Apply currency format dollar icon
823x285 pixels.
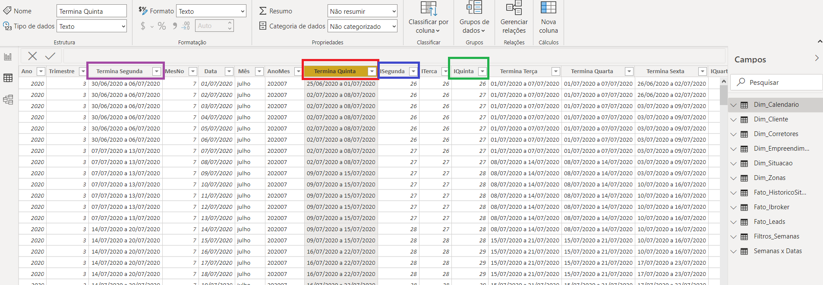[x=143, y=26]
